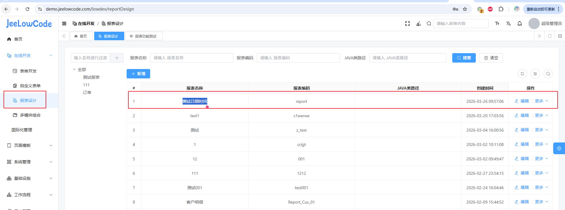Collapse sidebar using the hamburger menu icon
The image size is (565, 210).
[x=64, y=23]
